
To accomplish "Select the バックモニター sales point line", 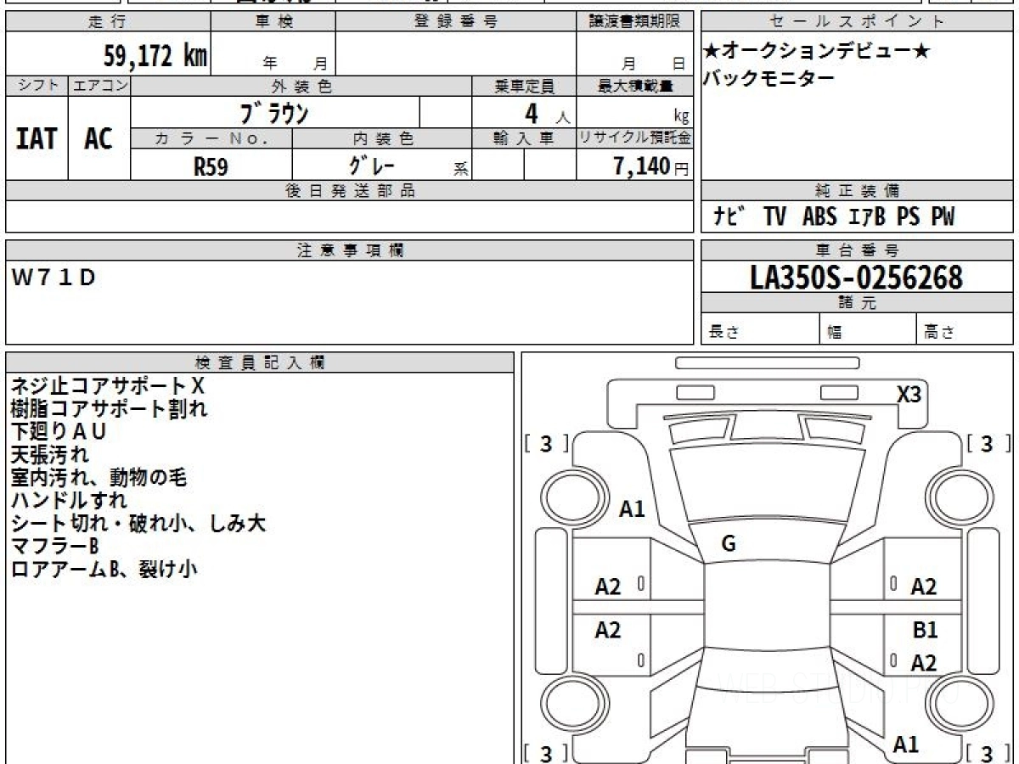I will 768,79.
